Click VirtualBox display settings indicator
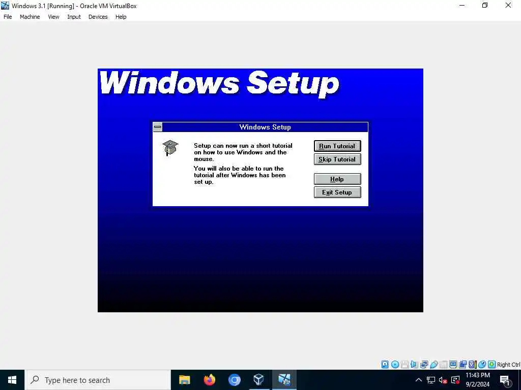This screenshot has width=521, height=390. click(x=453, y=365)
